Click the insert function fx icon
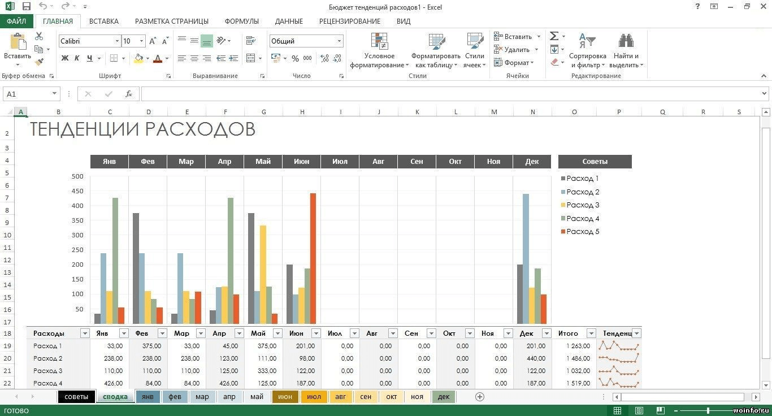Image resolution: width=772 pixels, height=416 pixels. click(x=129, y=94)
